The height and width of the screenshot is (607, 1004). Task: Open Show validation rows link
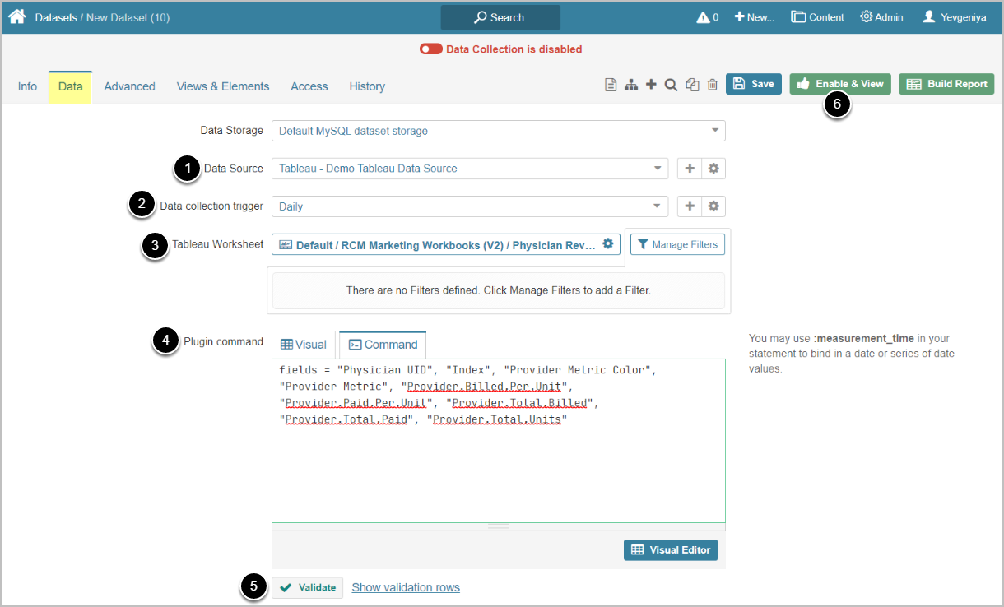click(x=406, y=587)
